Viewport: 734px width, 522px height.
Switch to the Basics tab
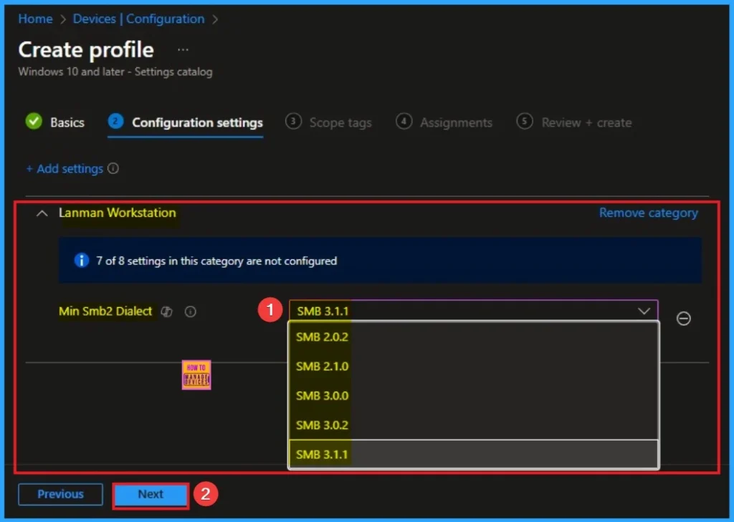pyautogui.click(x=67, y=122)
